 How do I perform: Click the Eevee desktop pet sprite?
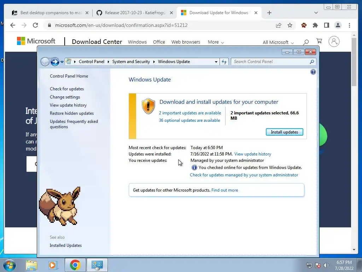coord(60,206)
